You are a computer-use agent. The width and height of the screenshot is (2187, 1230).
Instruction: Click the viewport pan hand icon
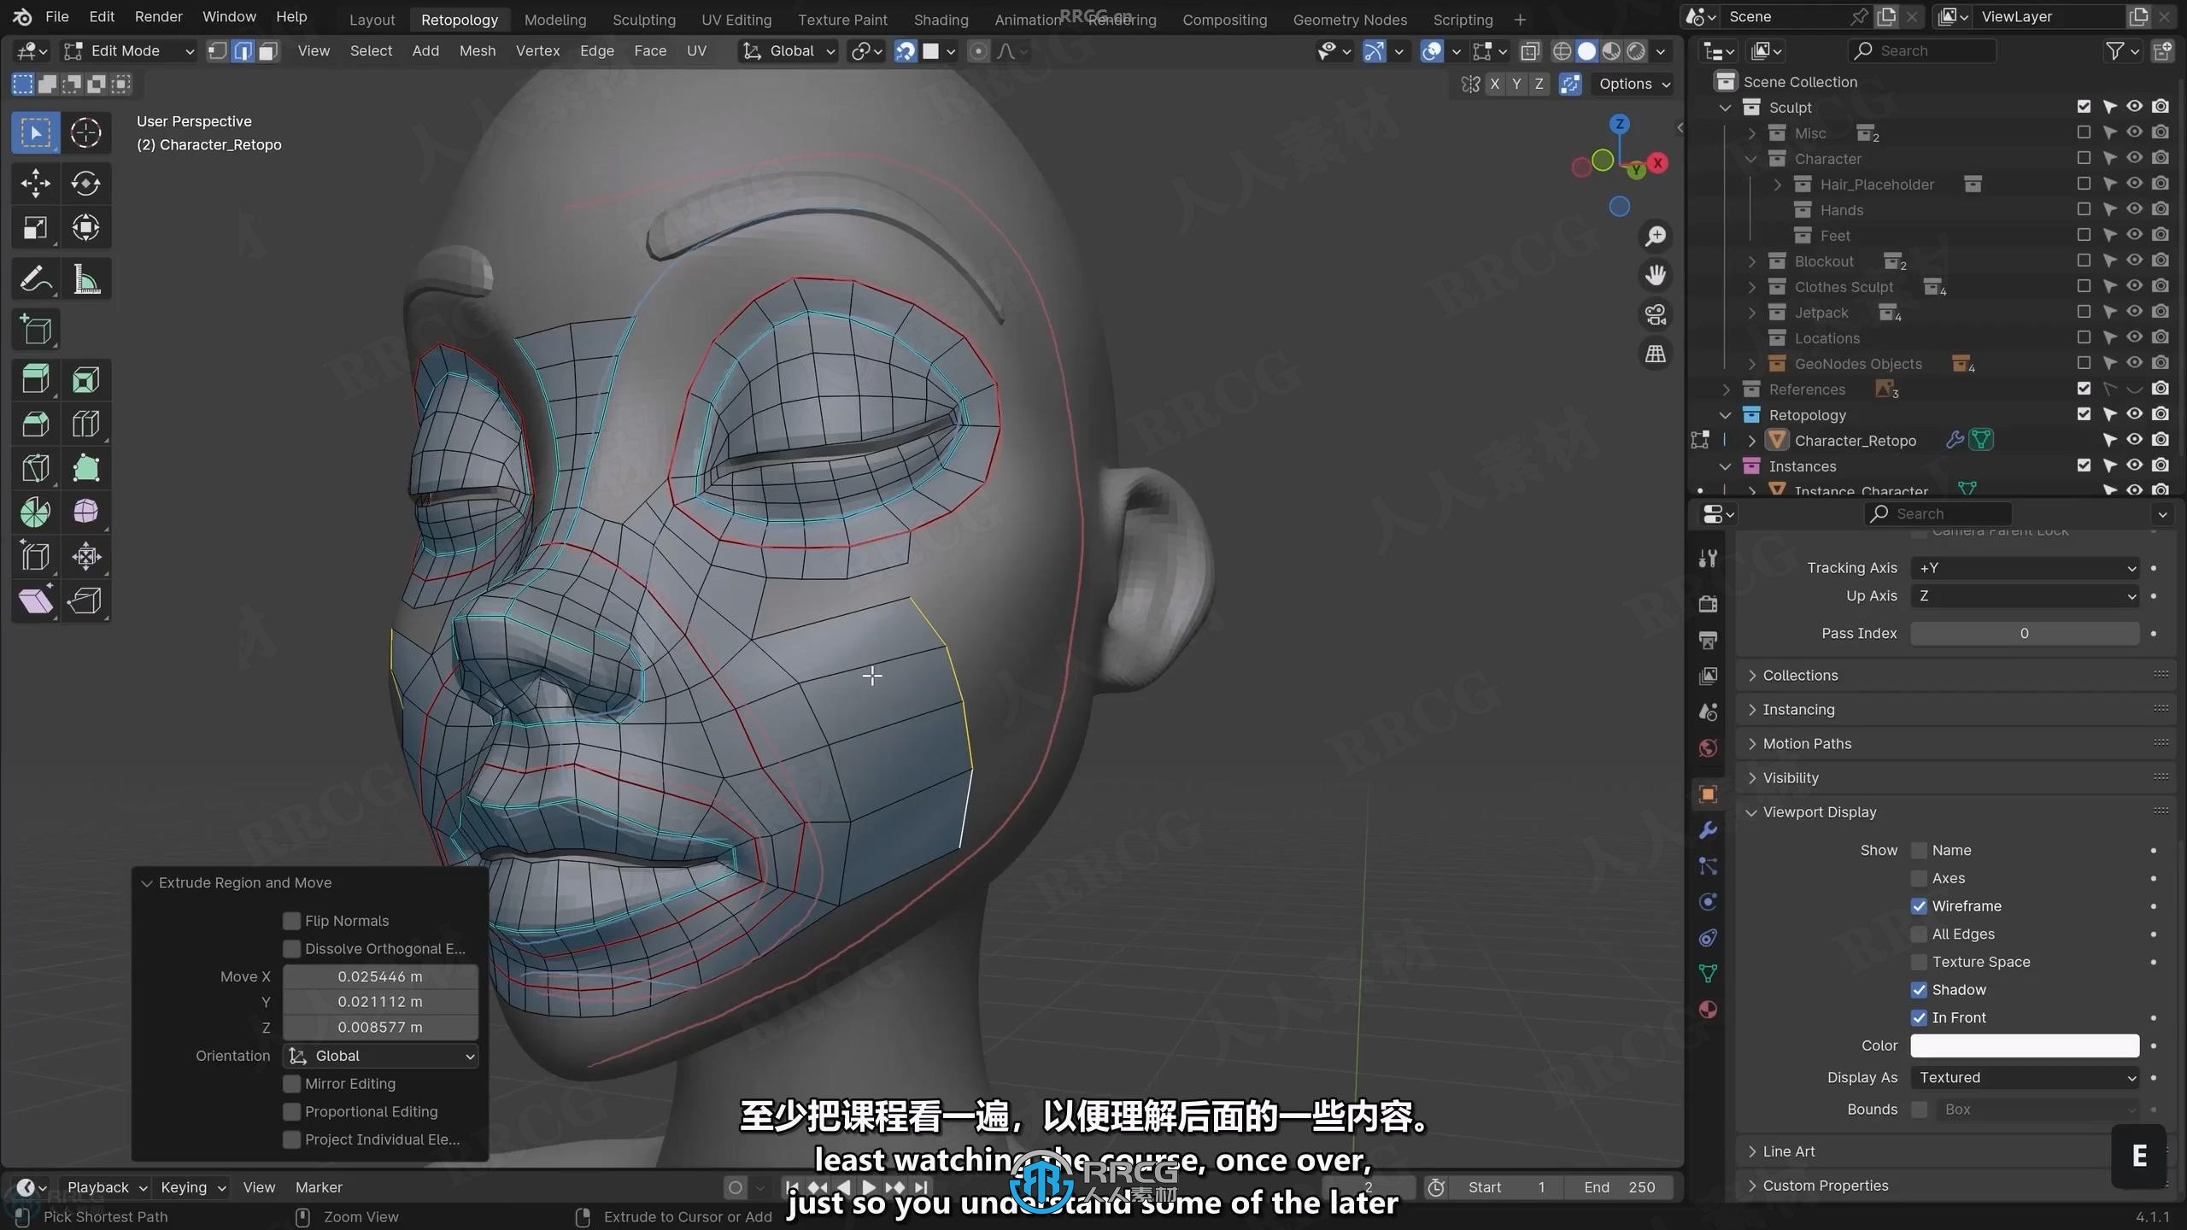click(x=1655, y=275)
